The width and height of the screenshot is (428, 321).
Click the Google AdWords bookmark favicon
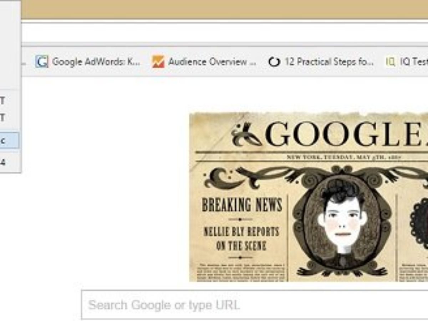tap(42, 62)
